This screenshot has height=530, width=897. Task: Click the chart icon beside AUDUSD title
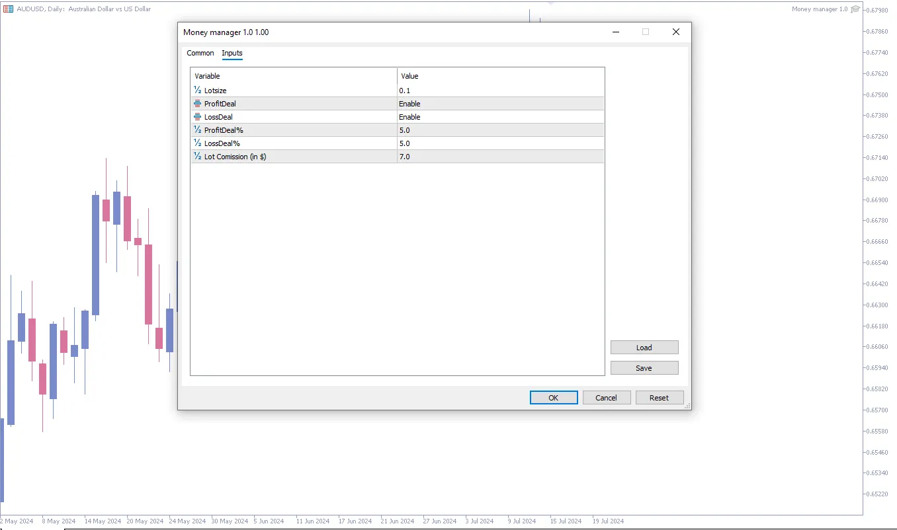pos(8,9)
